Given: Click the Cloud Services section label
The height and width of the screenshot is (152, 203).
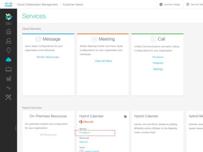Looking at the screenshot, I should click(x=32, y=29).
